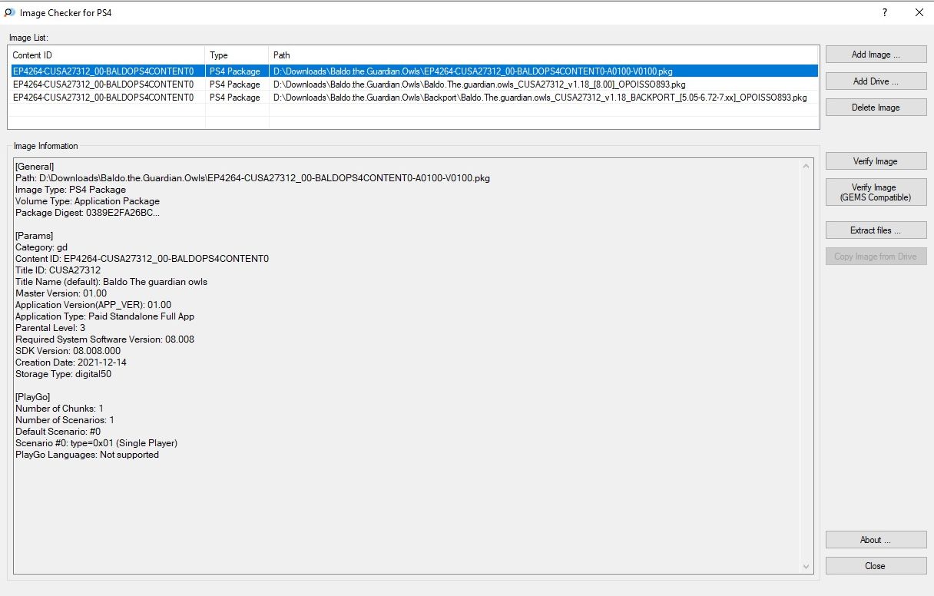The width and height of the screenshot is (934, 596).
Task: Select the BACKPORT package row
Action: [x=539, y=98]
